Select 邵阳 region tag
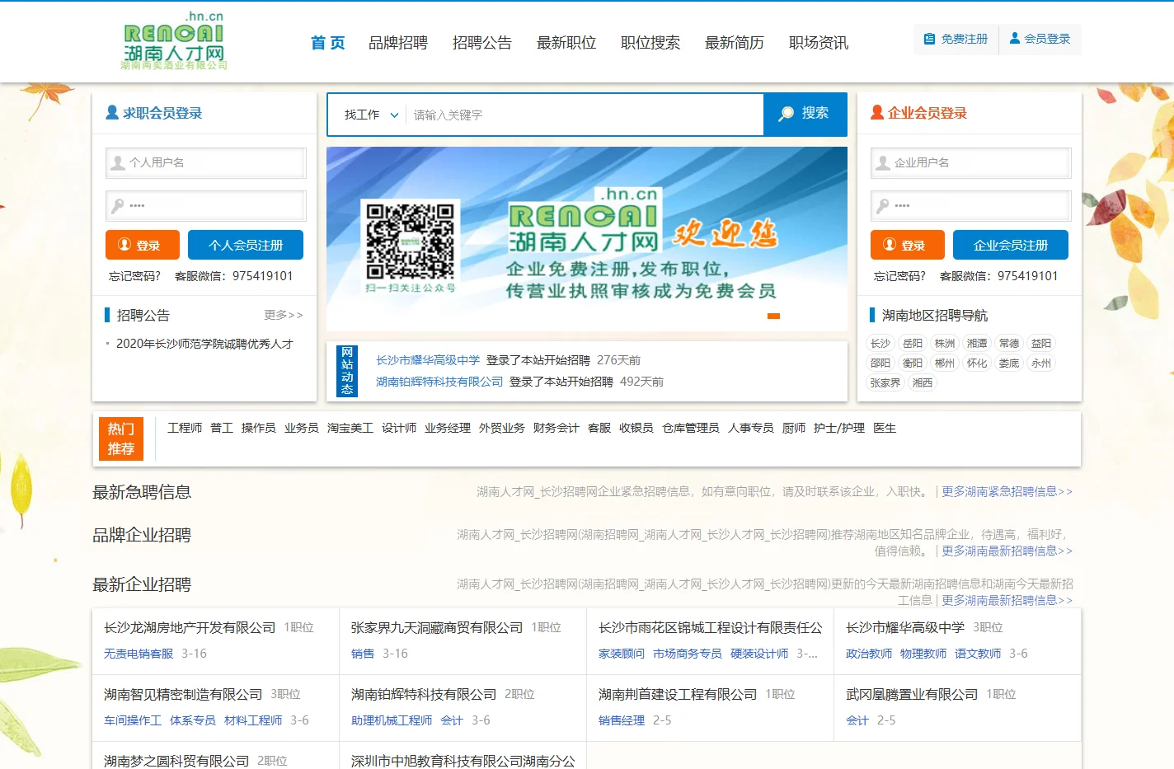 [x=880, y=363]
